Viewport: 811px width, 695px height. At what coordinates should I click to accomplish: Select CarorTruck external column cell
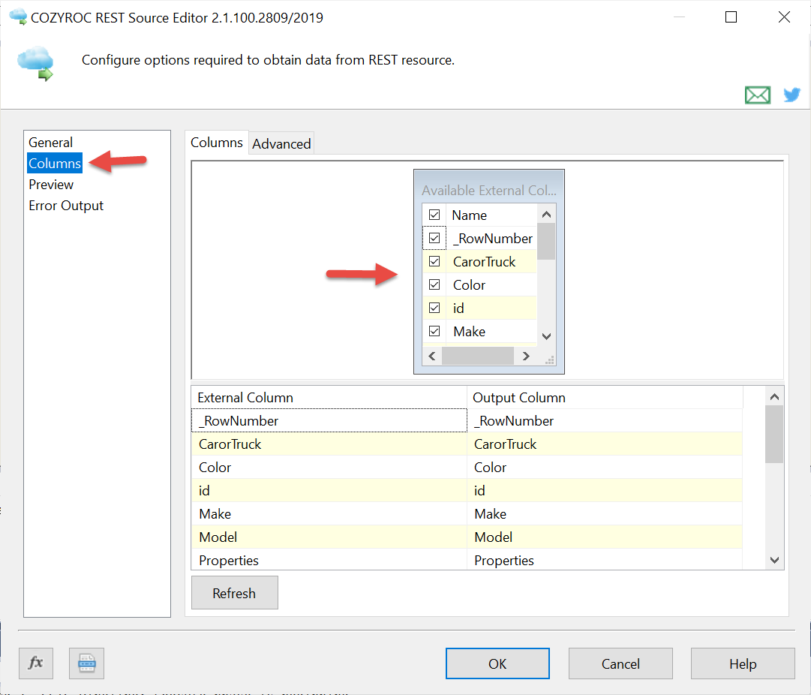pyautogui.click(x=329, y=444)
